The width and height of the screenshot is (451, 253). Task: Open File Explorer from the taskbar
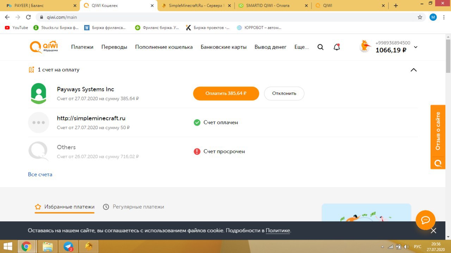(x=48, y=247)
